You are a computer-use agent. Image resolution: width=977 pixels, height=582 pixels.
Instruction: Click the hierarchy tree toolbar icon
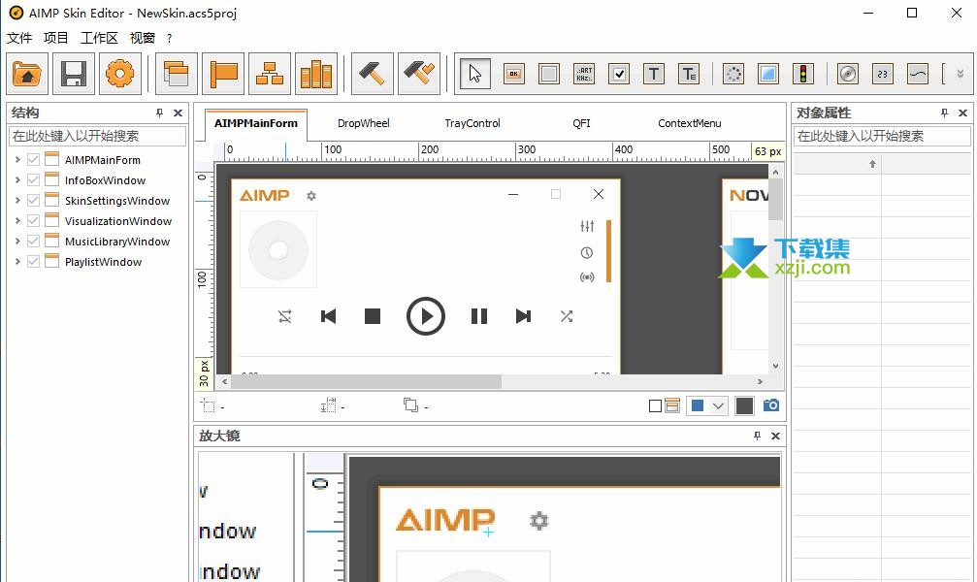[x=269, y=74]
